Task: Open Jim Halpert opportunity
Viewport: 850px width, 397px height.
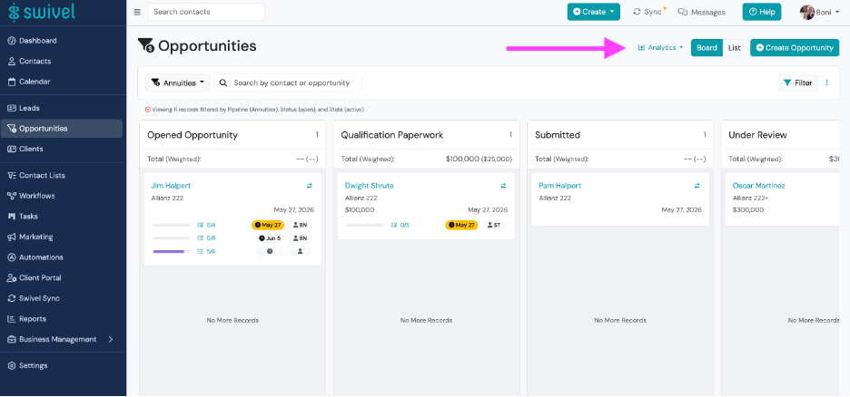Action: point(171,186)
